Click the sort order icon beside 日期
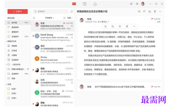 (64, 18)
